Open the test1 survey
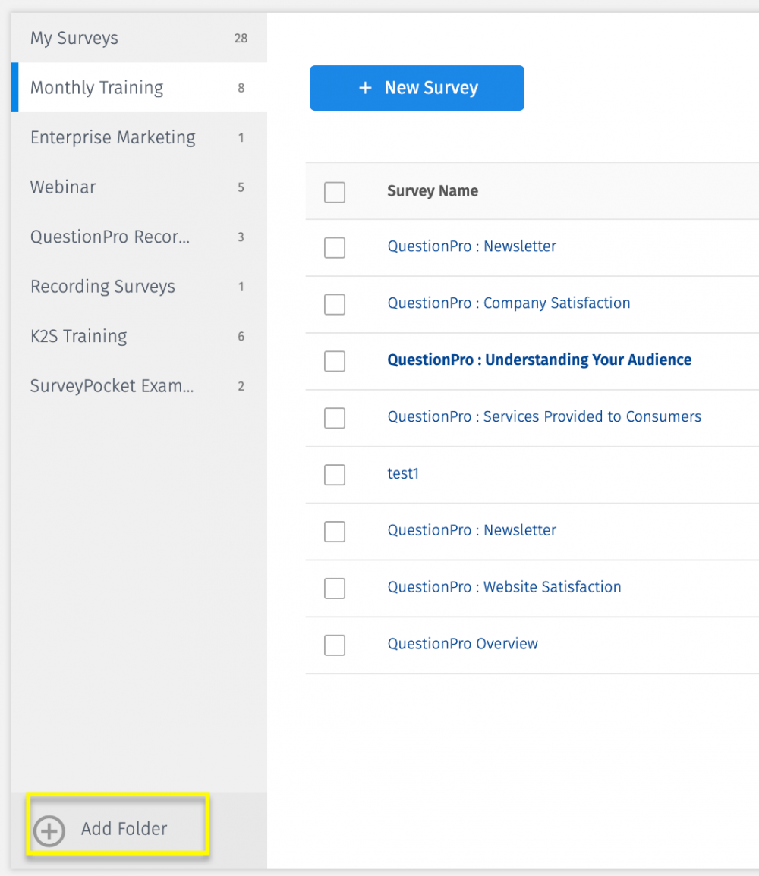 [x=403, y=473]
